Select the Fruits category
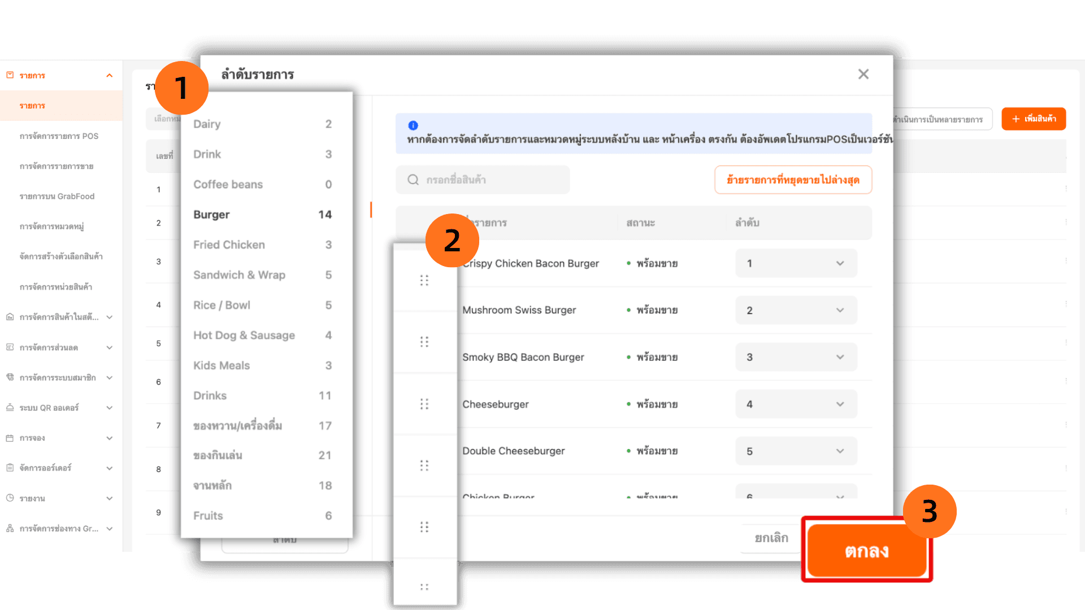Screen dimensions: 1085x610 click(x=263, y=516)
